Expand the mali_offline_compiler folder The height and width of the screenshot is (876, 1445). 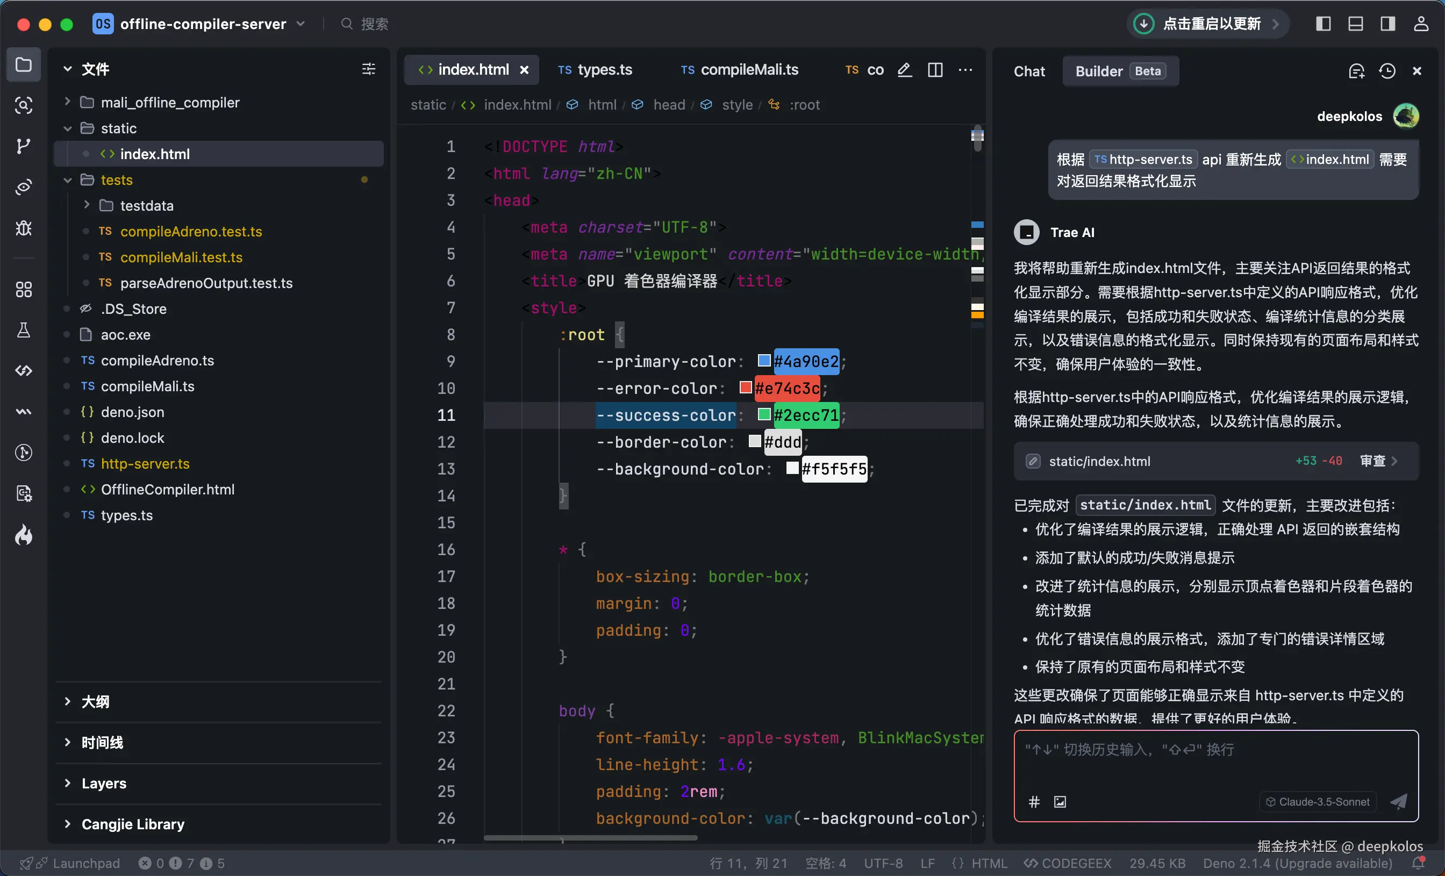(x=170, y=103)
